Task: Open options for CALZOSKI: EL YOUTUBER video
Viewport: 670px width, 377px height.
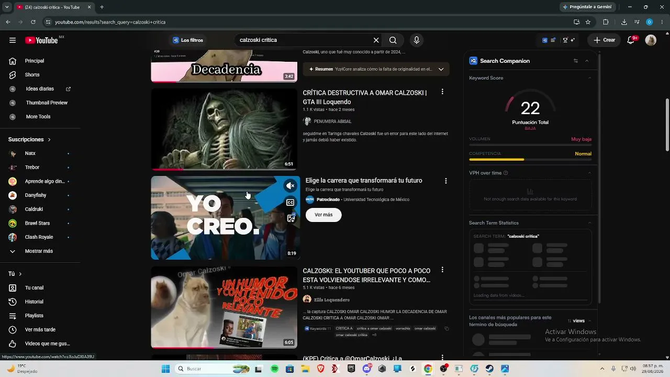Action: pyautogui.click(x=442, y=270)
